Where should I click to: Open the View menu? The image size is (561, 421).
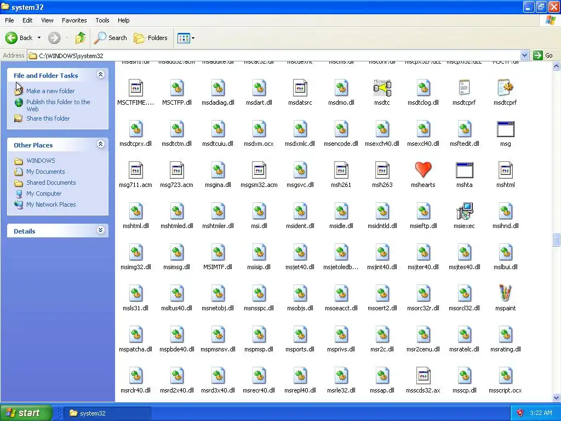[x=47, y=20]
